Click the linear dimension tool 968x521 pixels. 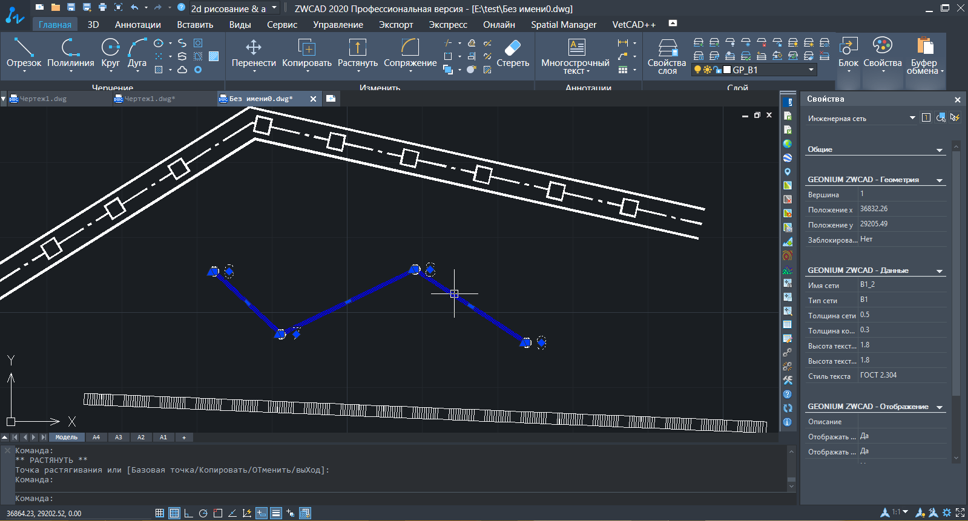[623, 43]
